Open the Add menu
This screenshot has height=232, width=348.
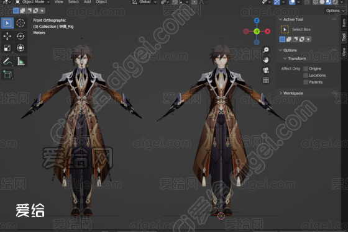click(x=87, y=2)
